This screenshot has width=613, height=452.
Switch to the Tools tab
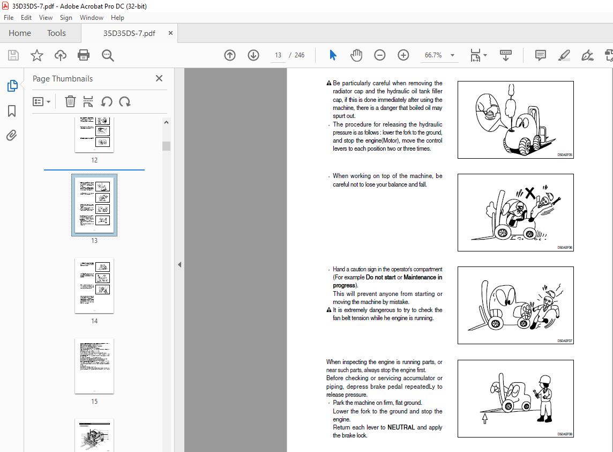point(56,33)
